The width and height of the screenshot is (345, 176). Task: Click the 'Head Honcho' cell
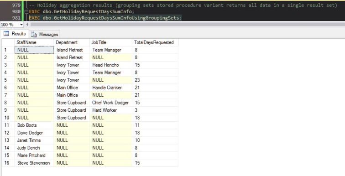111,65
